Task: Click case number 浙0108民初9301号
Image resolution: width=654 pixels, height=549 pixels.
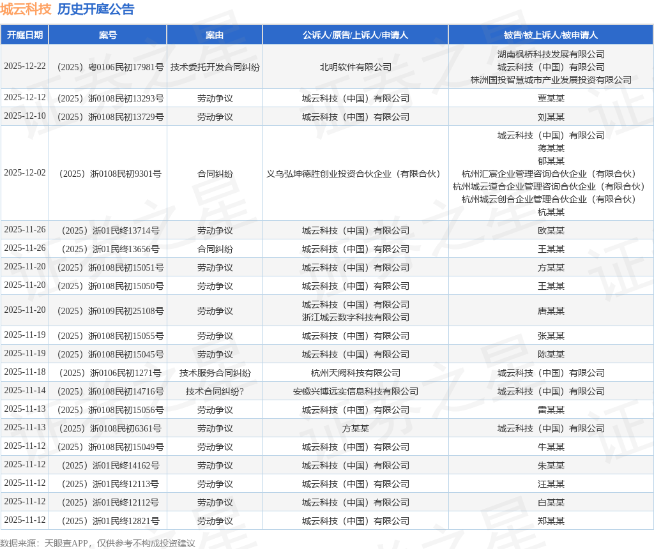Action: click(110, 174)
